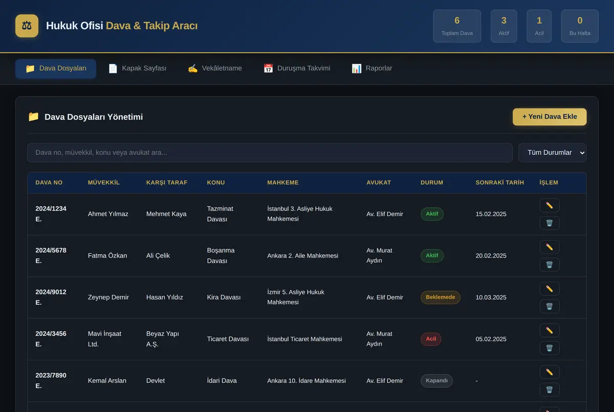Switch to the Kapak Sayfası tab

click(137, 68)
